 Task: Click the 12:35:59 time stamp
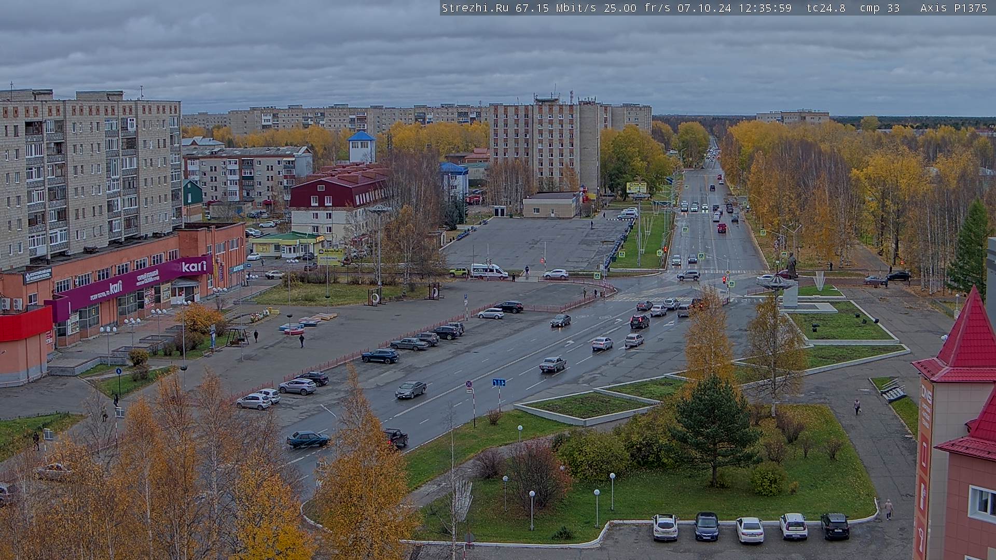(765, 8)
